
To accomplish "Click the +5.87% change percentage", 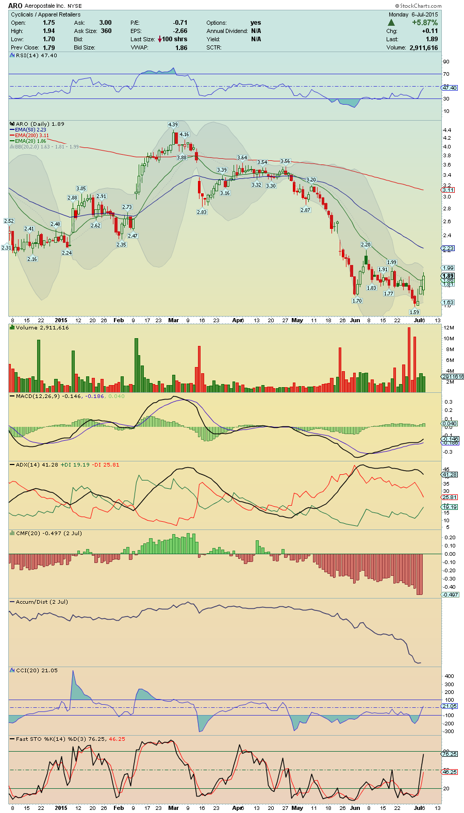I will [425, 23].
